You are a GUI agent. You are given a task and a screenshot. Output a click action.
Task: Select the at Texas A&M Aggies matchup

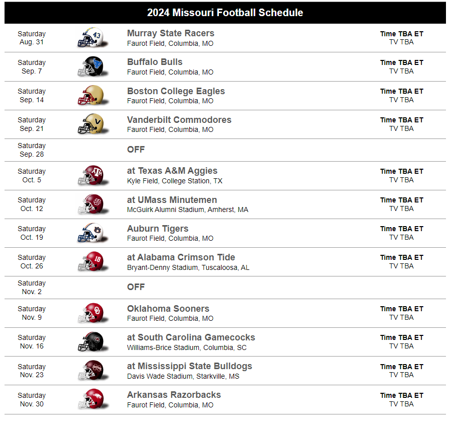172,171
